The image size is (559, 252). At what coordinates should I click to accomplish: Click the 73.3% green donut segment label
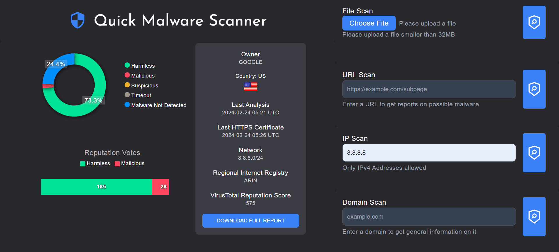[x=93, y=100]
